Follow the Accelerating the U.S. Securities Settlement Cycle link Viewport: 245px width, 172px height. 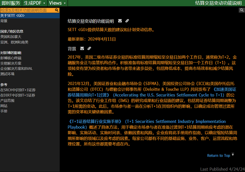[168, 95]
